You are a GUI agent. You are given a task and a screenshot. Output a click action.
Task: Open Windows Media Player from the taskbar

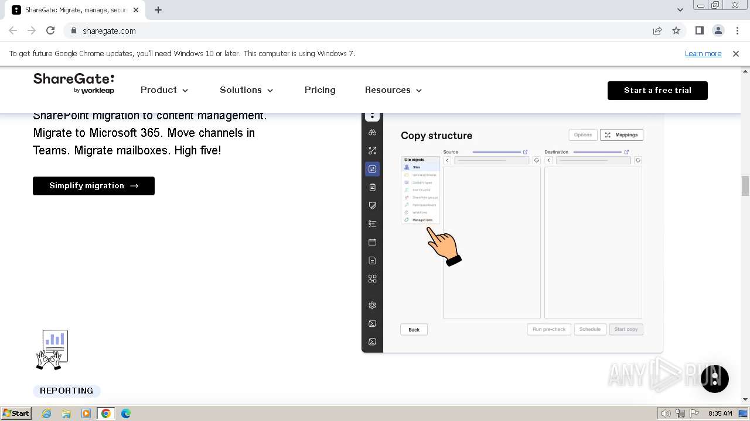86,413
